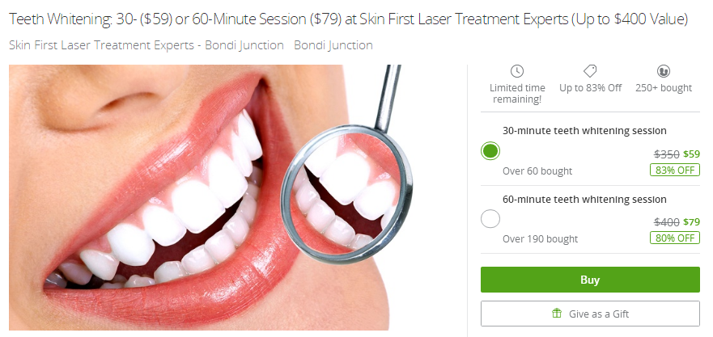
Task: Open Skin First Laser Treatment Experts - Bondi Junction link
Action: click(146, 45)
